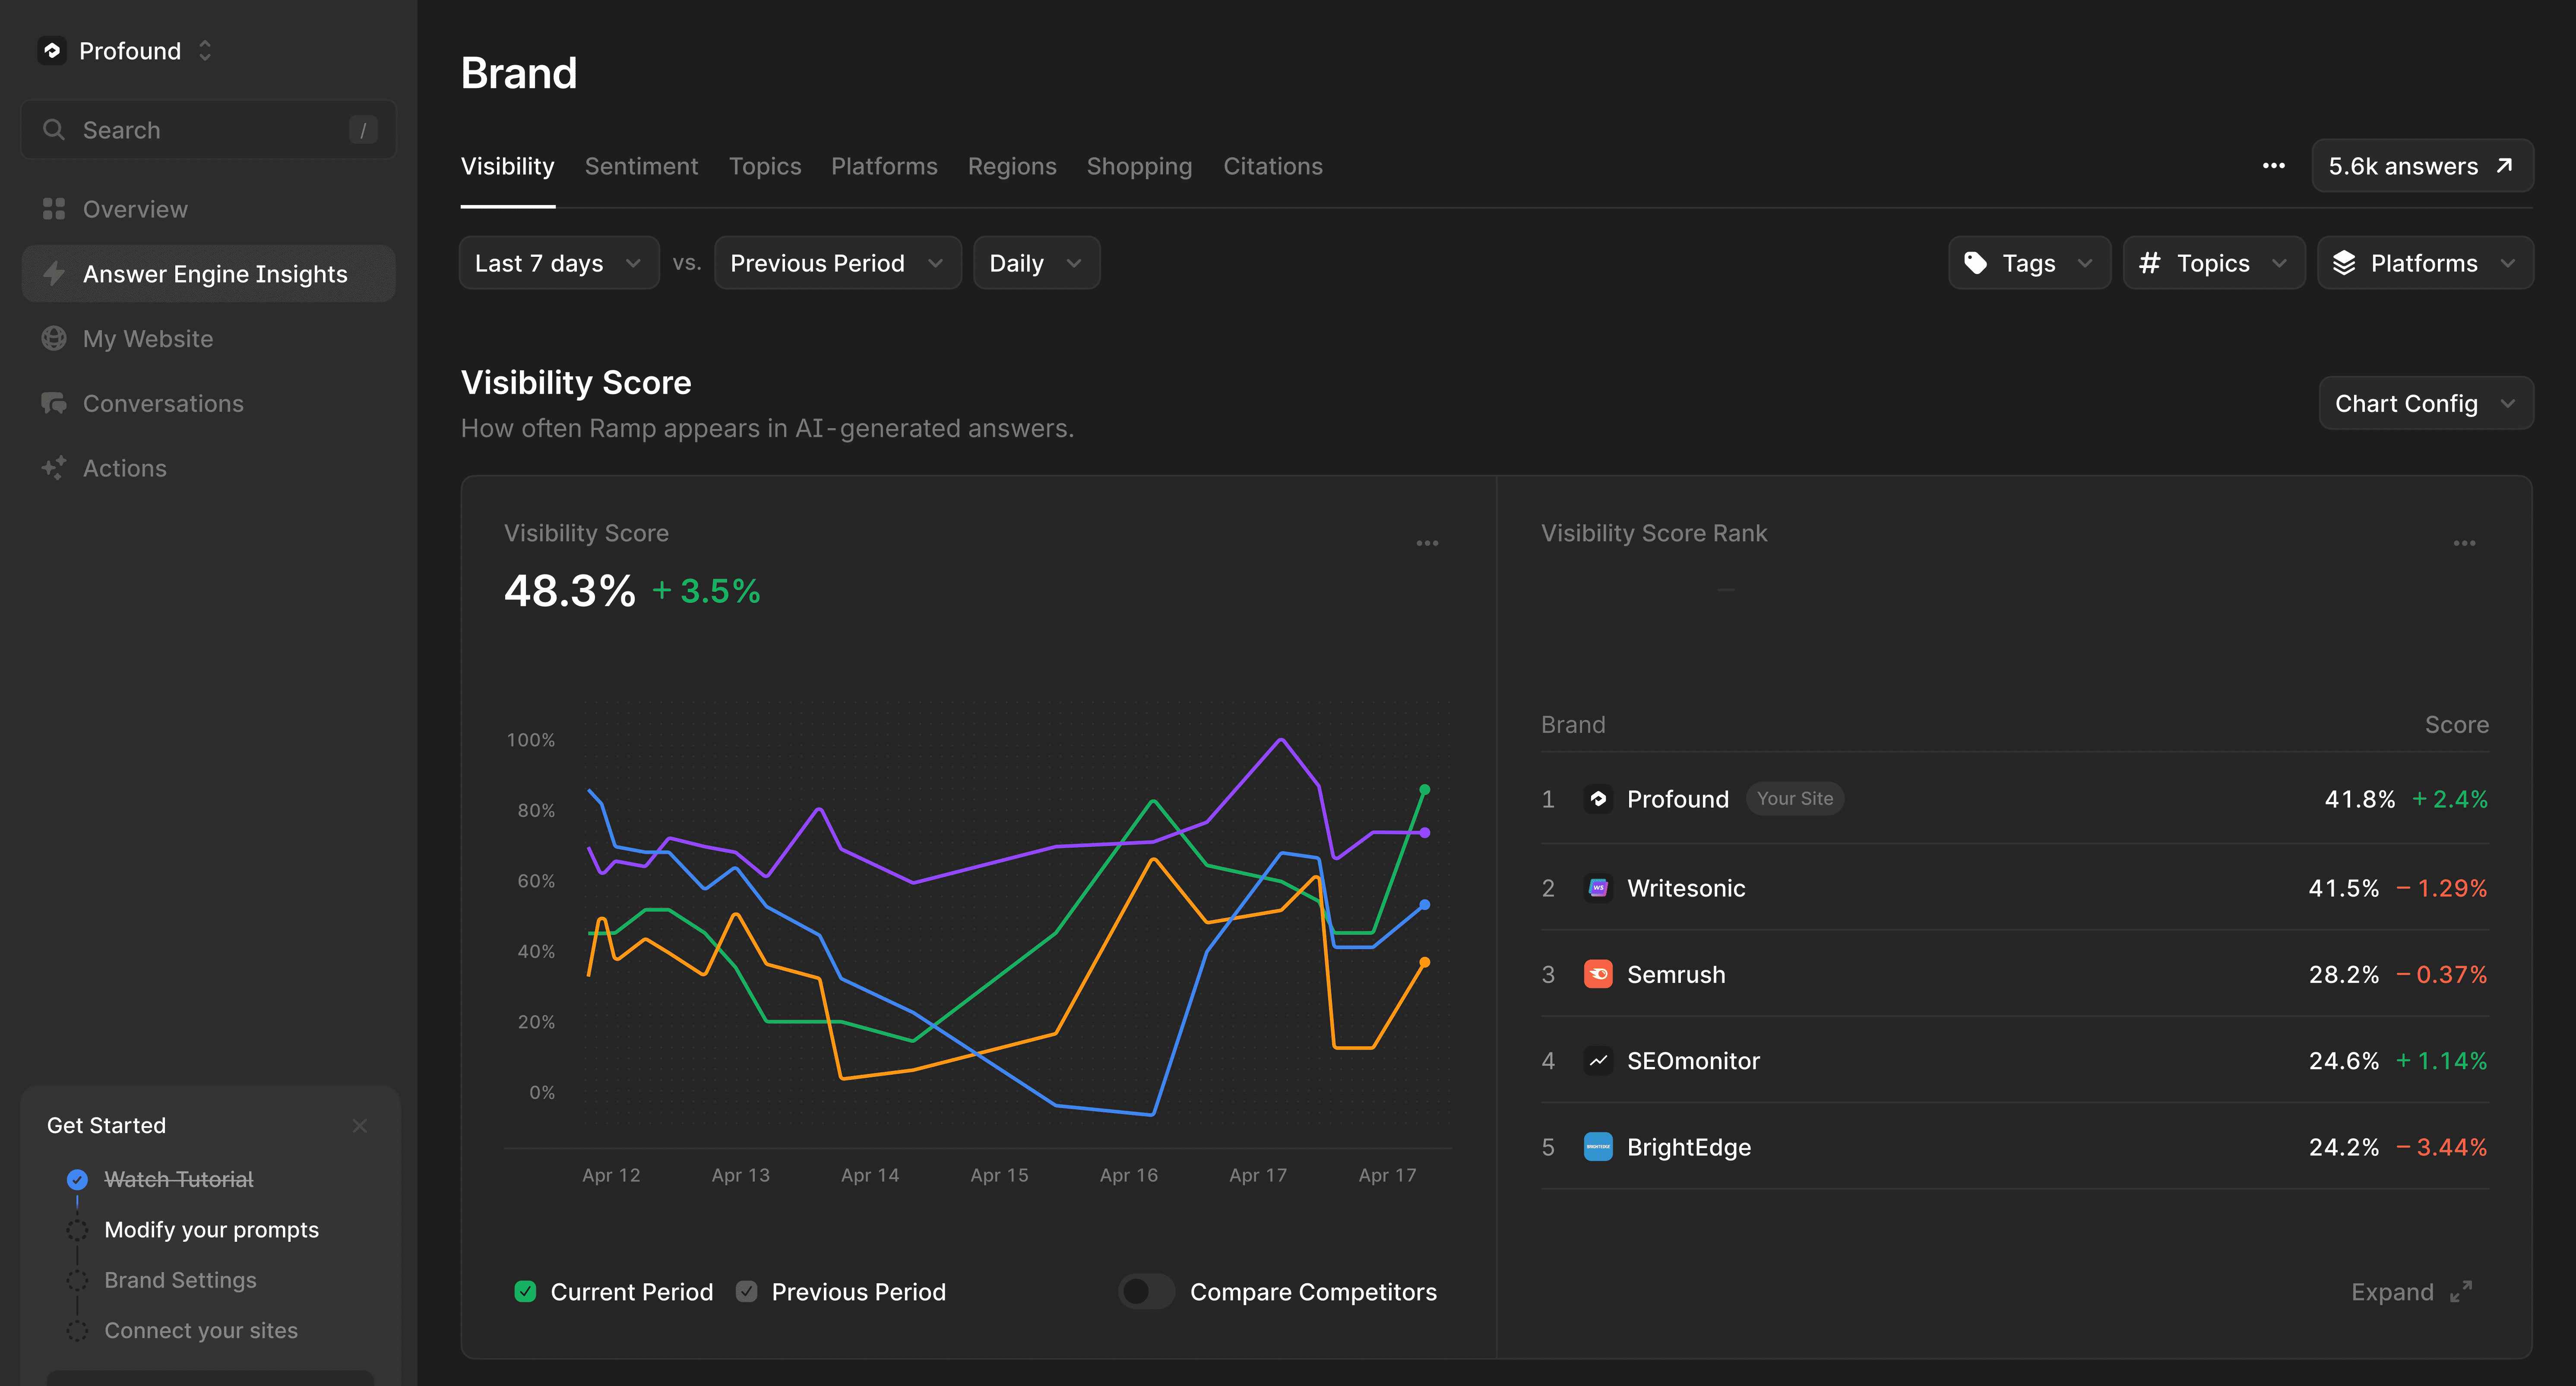Sort by the Score column header
This screenshot has height=1386, width=2576.
2456,725
